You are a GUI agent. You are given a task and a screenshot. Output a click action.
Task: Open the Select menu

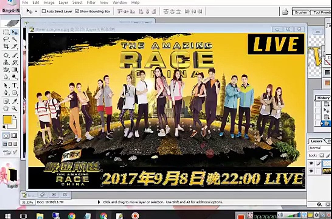[x=77, y=2]
